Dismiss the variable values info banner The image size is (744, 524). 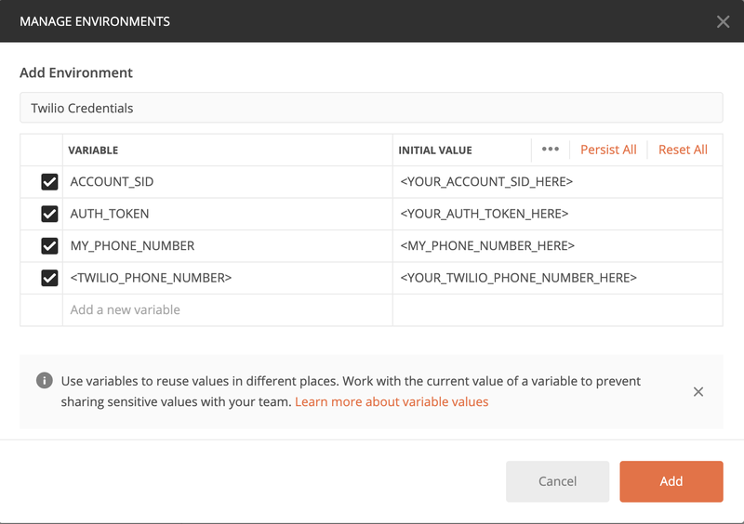(x=698, y=392)
